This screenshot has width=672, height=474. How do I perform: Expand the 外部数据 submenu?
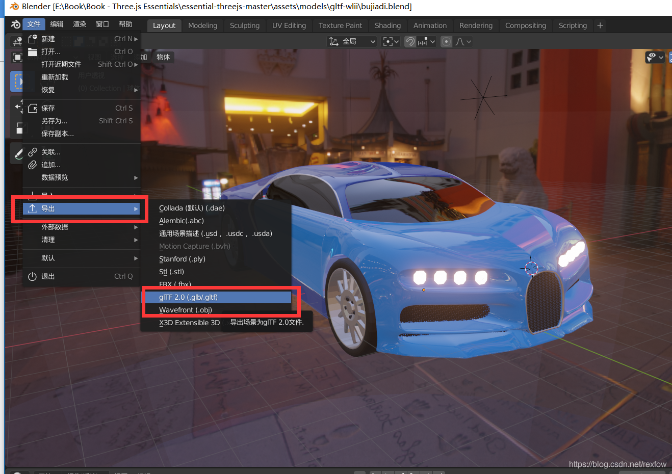coord(82,227)
